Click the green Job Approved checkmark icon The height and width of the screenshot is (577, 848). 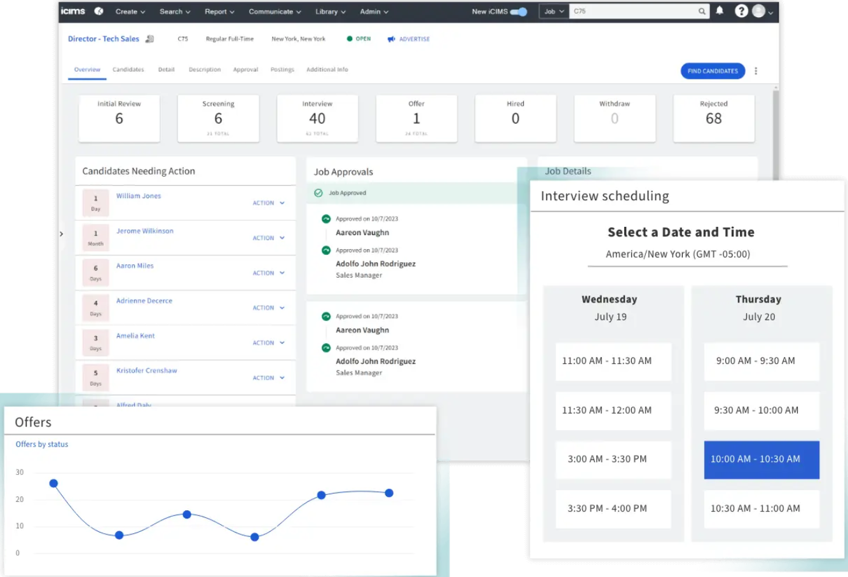point(318,193)
